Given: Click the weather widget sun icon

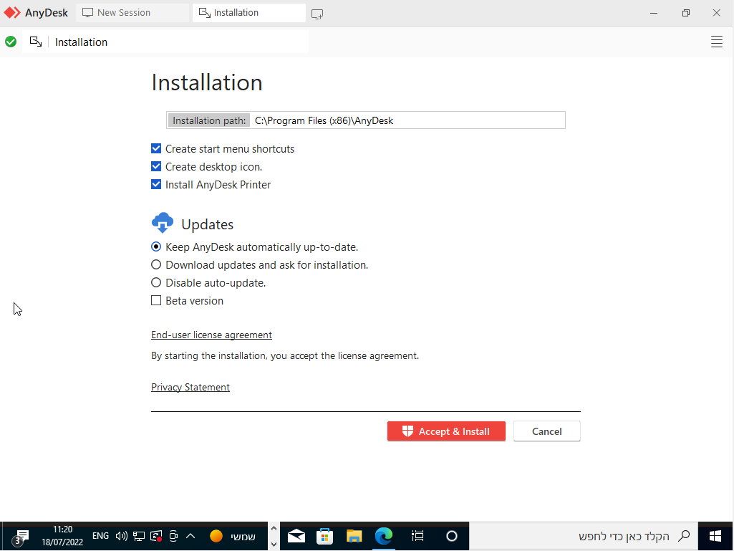Looking at the screenshot, I should 216,536.
